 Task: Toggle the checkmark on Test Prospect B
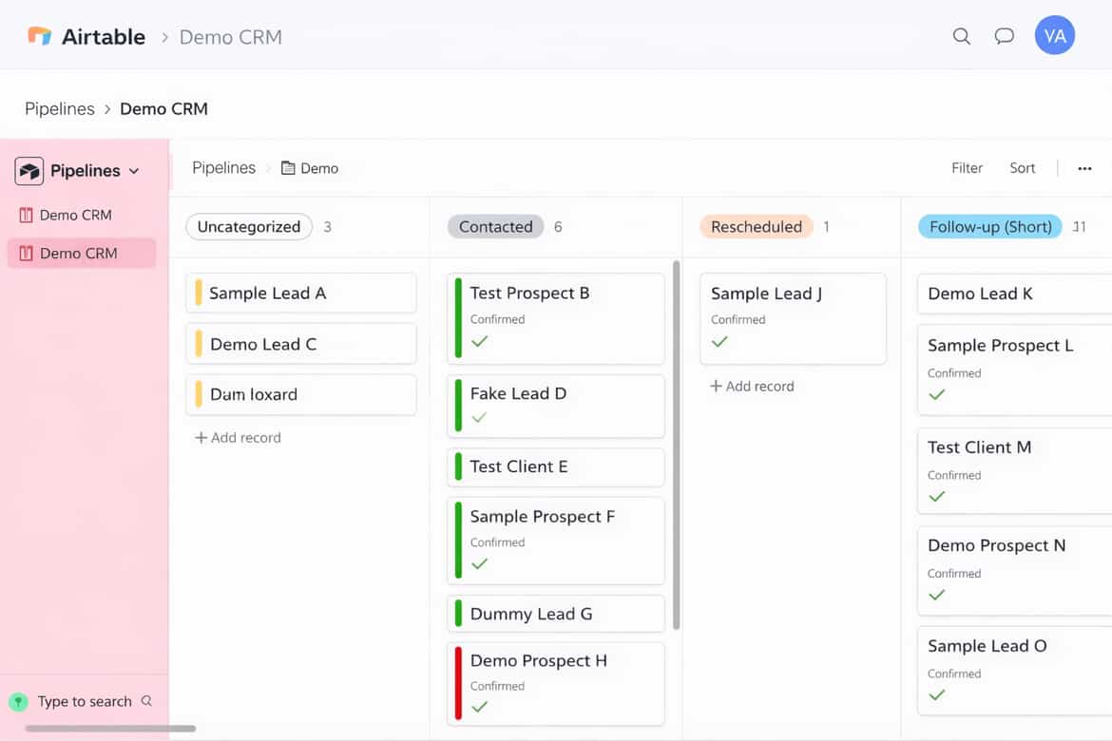click(x=479, y=342)
